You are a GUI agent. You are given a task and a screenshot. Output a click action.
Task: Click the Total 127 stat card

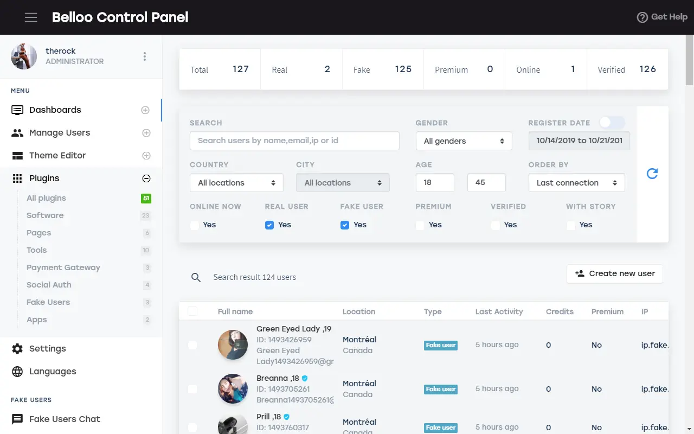pos(220,69)
